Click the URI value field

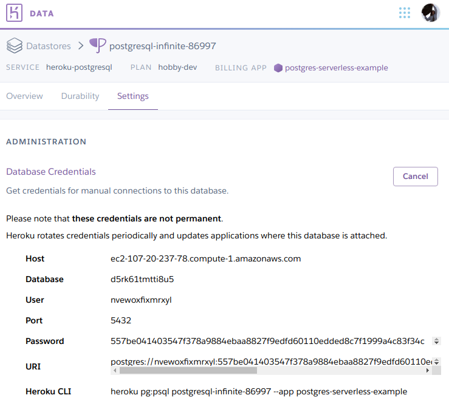(271, 362)
